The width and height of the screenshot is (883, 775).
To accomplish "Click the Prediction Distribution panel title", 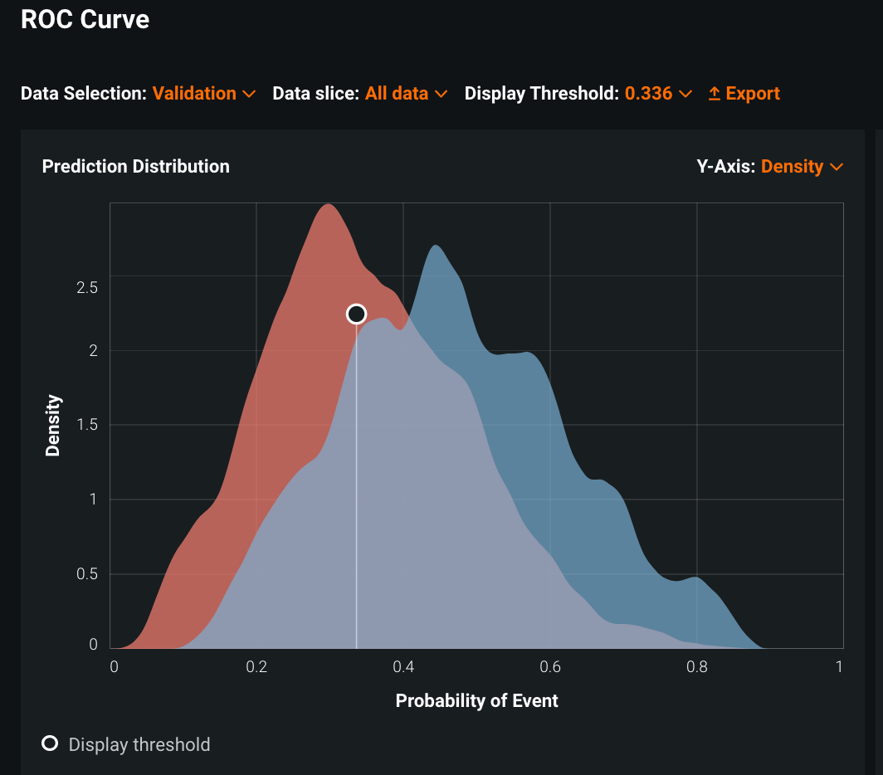I will click(x=136, y=167).
